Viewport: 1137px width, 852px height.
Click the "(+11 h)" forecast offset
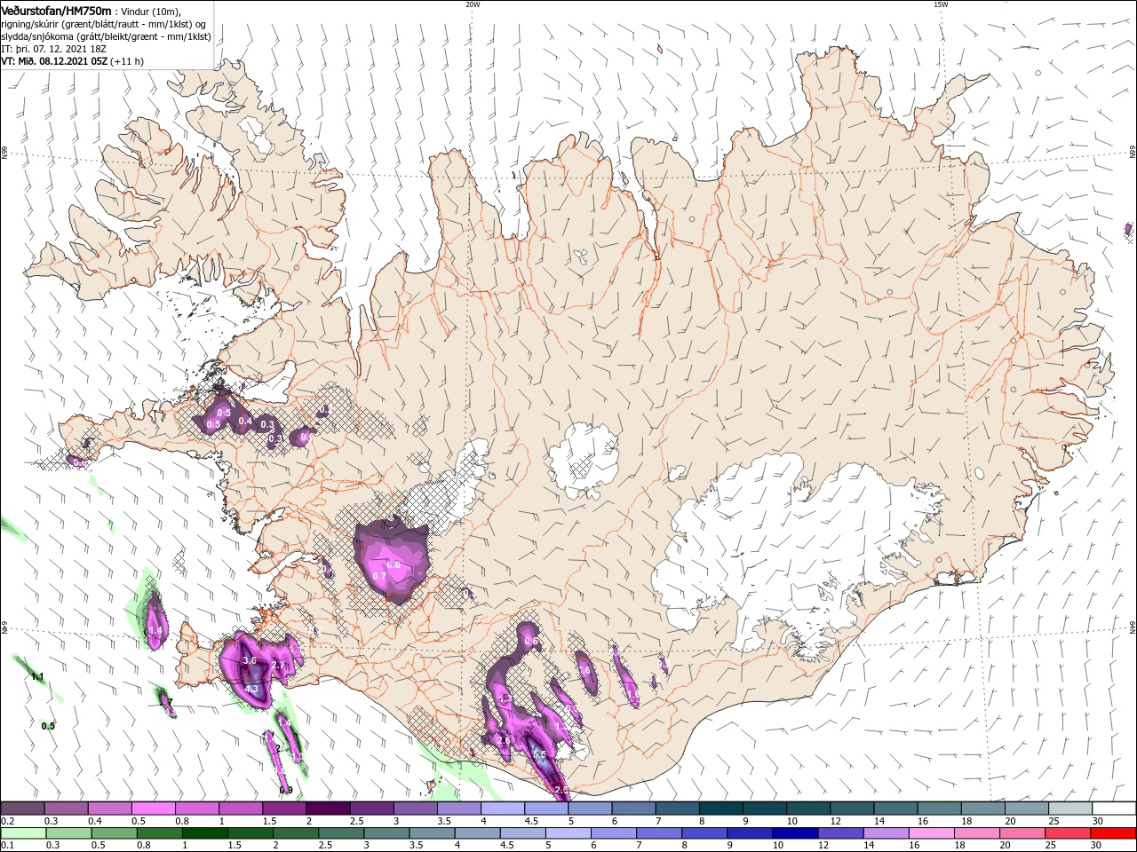click(x=127, y=61)
